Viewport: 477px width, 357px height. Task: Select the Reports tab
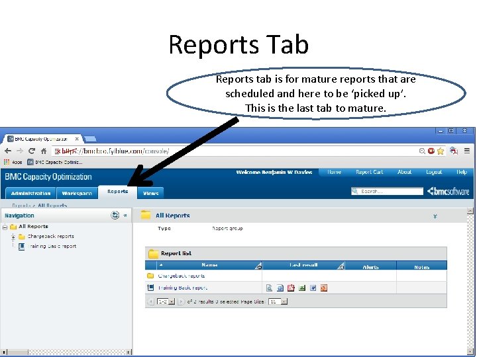[x=117, y=192]
